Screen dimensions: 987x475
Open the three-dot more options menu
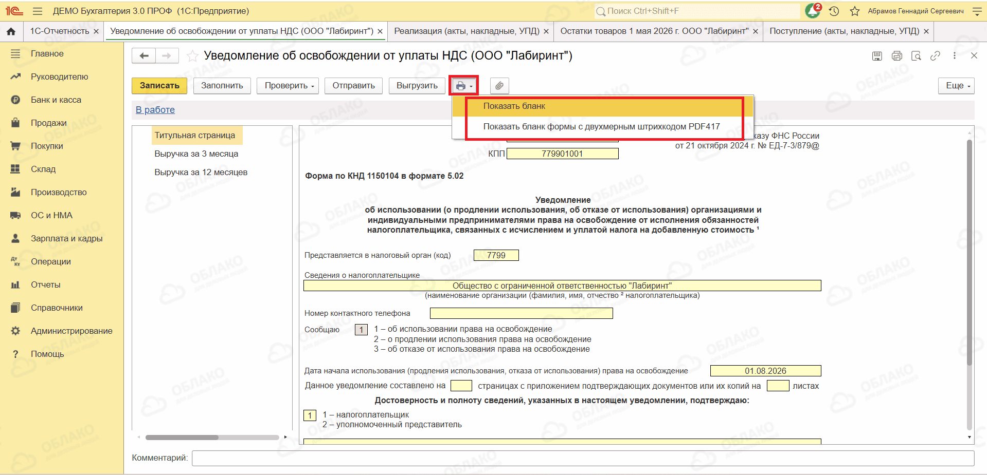click(955, 56)
